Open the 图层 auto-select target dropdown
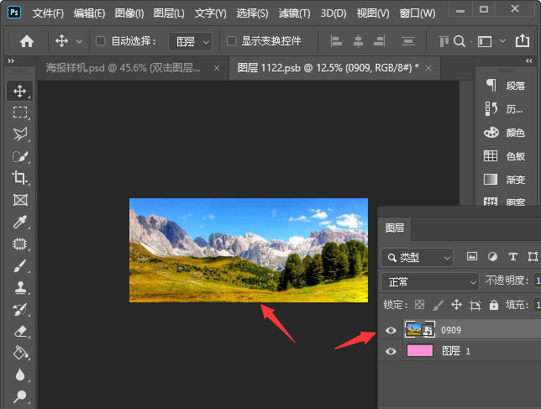Viewport: 541px width, 409px height. click(x=189, y=41)
